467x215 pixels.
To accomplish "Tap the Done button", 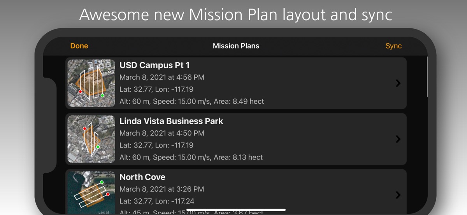I will [x=79, y=46].
